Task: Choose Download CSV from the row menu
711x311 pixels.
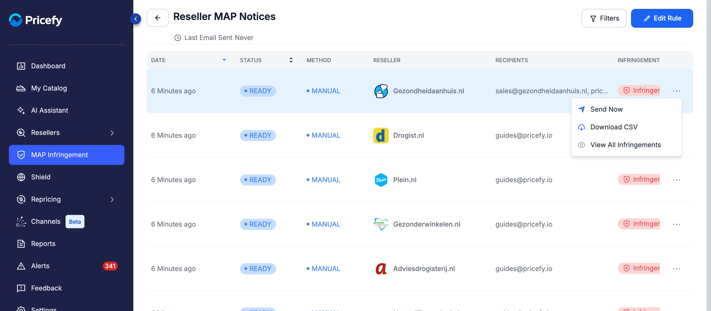Action: click(627, 127)
